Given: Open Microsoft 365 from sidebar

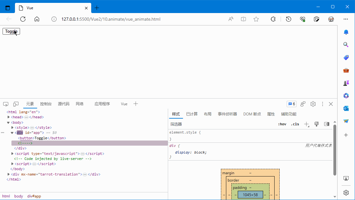Looking at the screenshot, I should [x=346, y=96].
